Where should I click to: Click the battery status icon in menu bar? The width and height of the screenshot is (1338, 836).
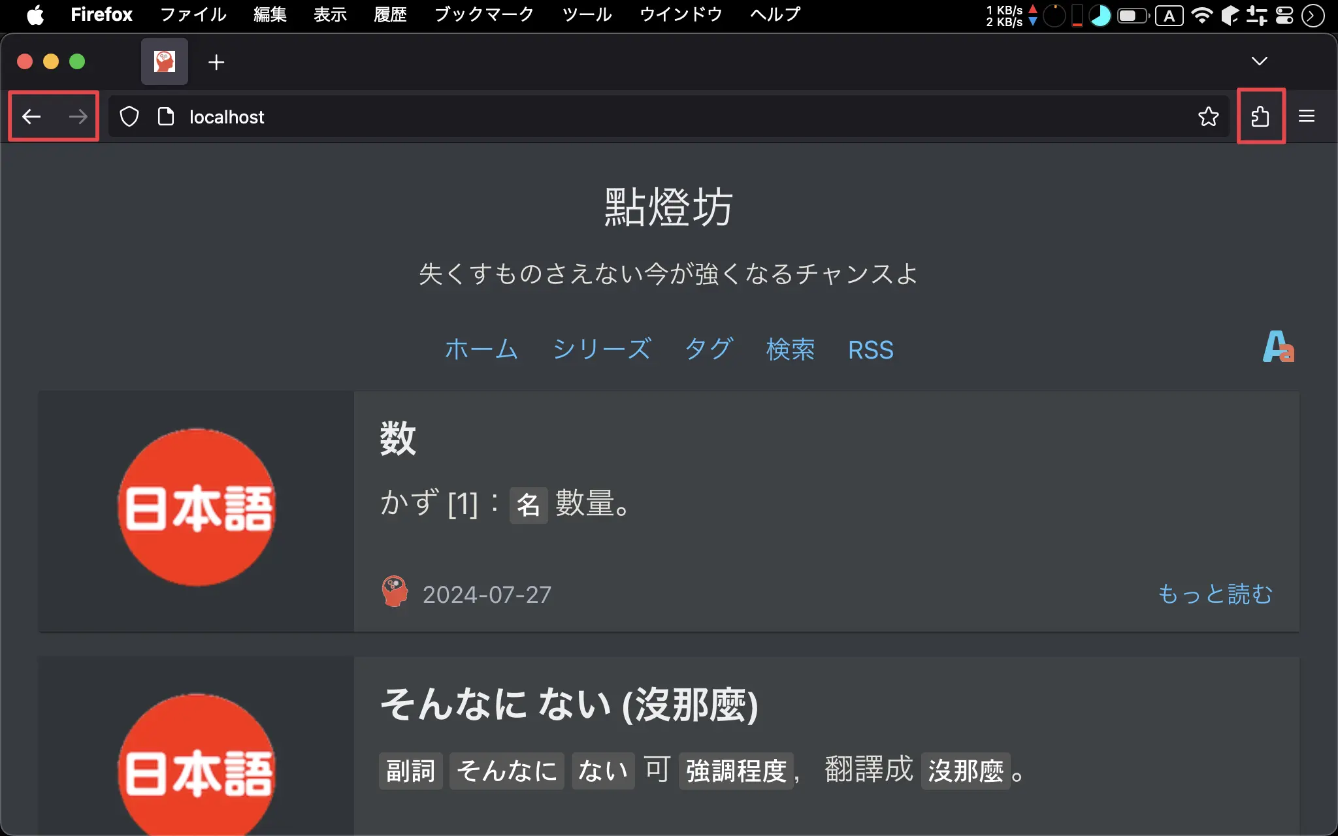[x=1134, y=16]
